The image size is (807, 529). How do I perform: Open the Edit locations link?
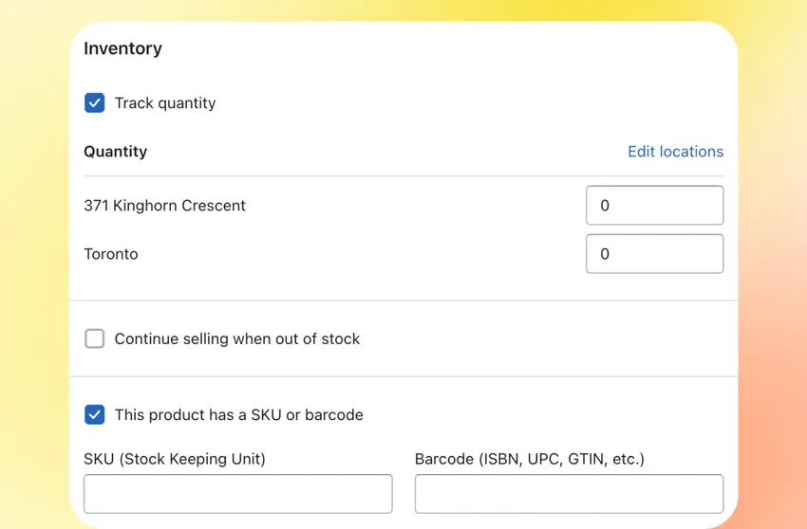[675, 152]
